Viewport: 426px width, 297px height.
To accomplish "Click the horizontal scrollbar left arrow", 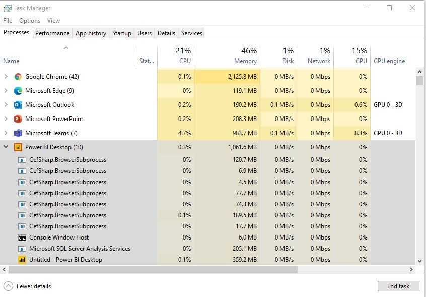I will tap(4, 270).
